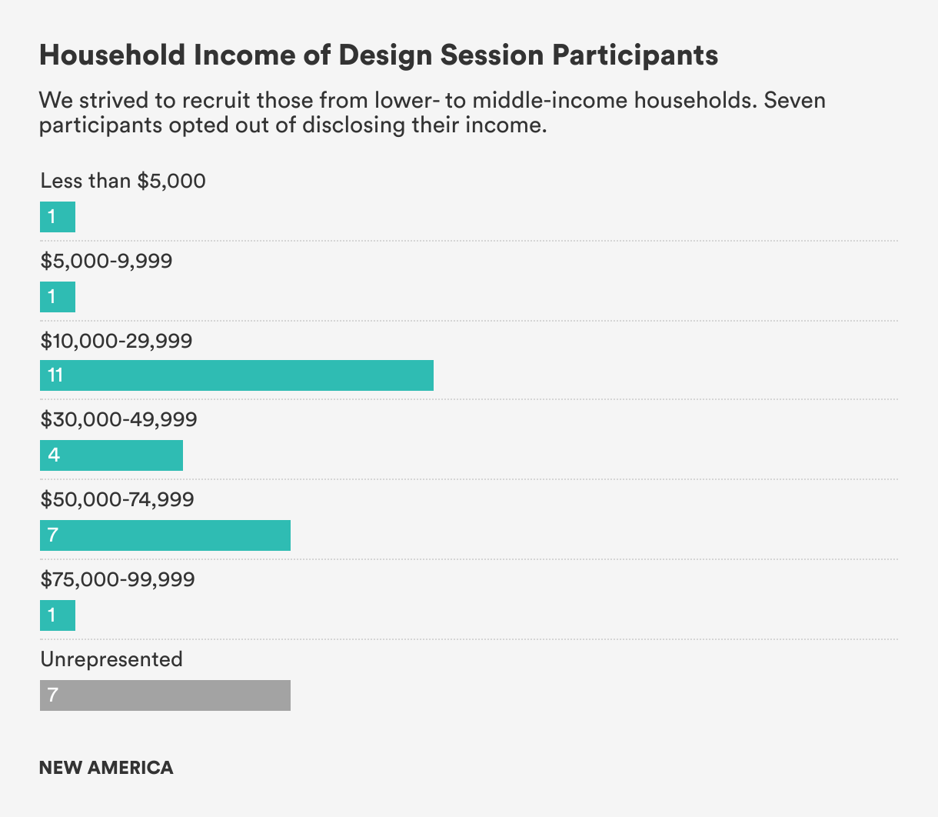This screenshot has width=938, height=817.
Task: Click the $30,000-49,999 bar showing 4
Action: 111,455
